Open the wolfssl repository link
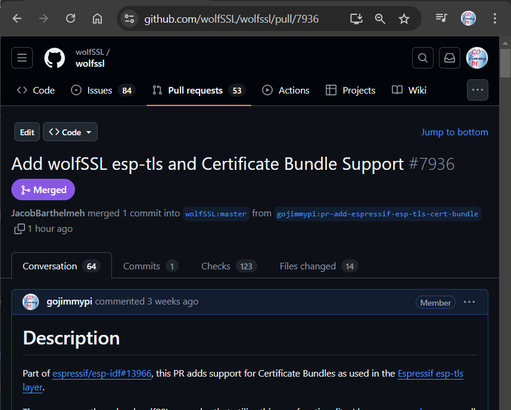The height and width of the screenshot is (410, 511). [90, 64]
